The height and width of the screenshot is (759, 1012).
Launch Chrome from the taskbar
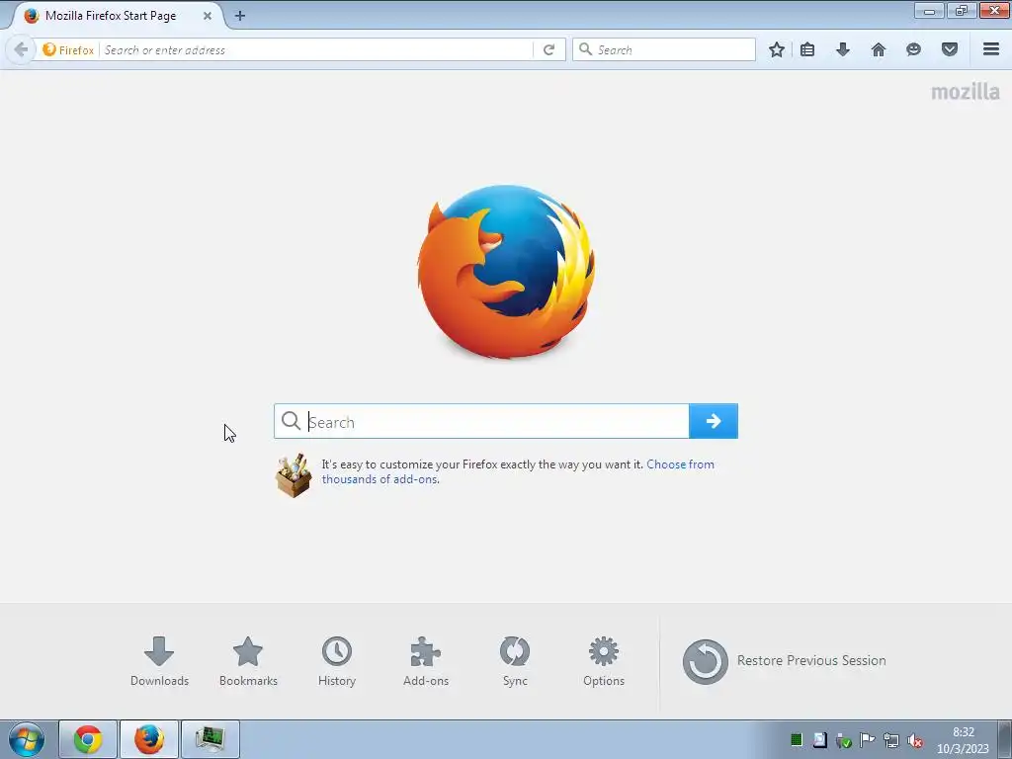tap(88, 739)
